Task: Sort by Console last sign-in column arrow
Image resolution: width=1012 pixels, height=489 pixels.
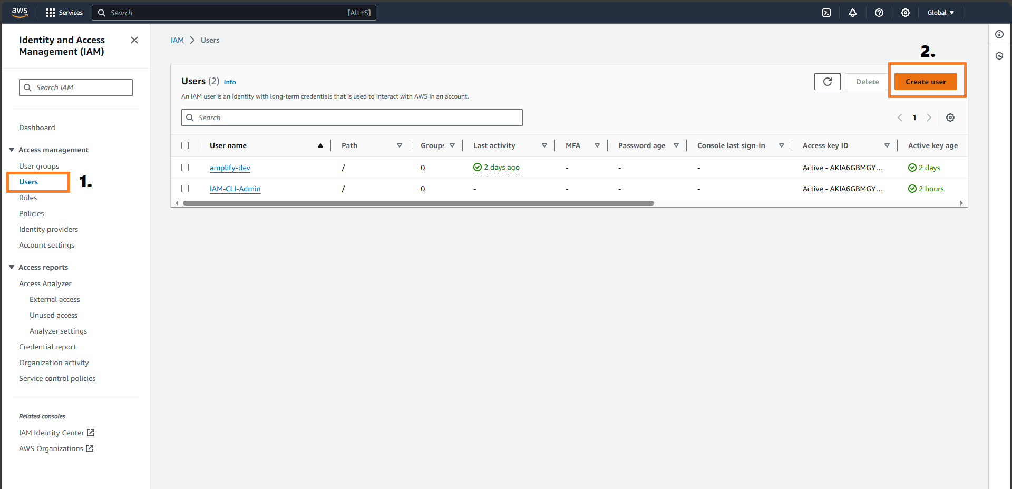Action: click(x=782, y=145)
